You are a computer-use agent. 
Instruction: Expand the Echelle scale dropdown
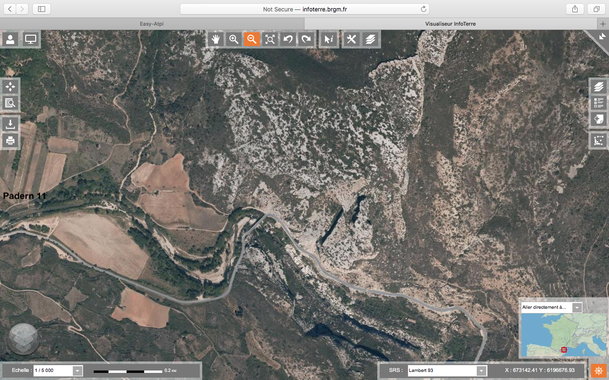pyautogui.click(x=78, y=370)
